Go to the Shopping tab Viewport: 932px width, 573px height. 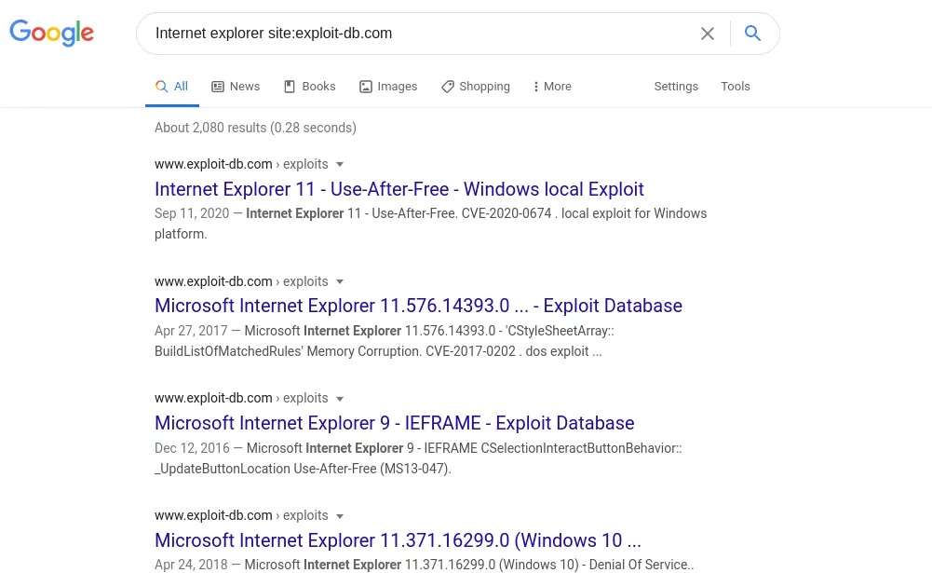pos(476,87)
